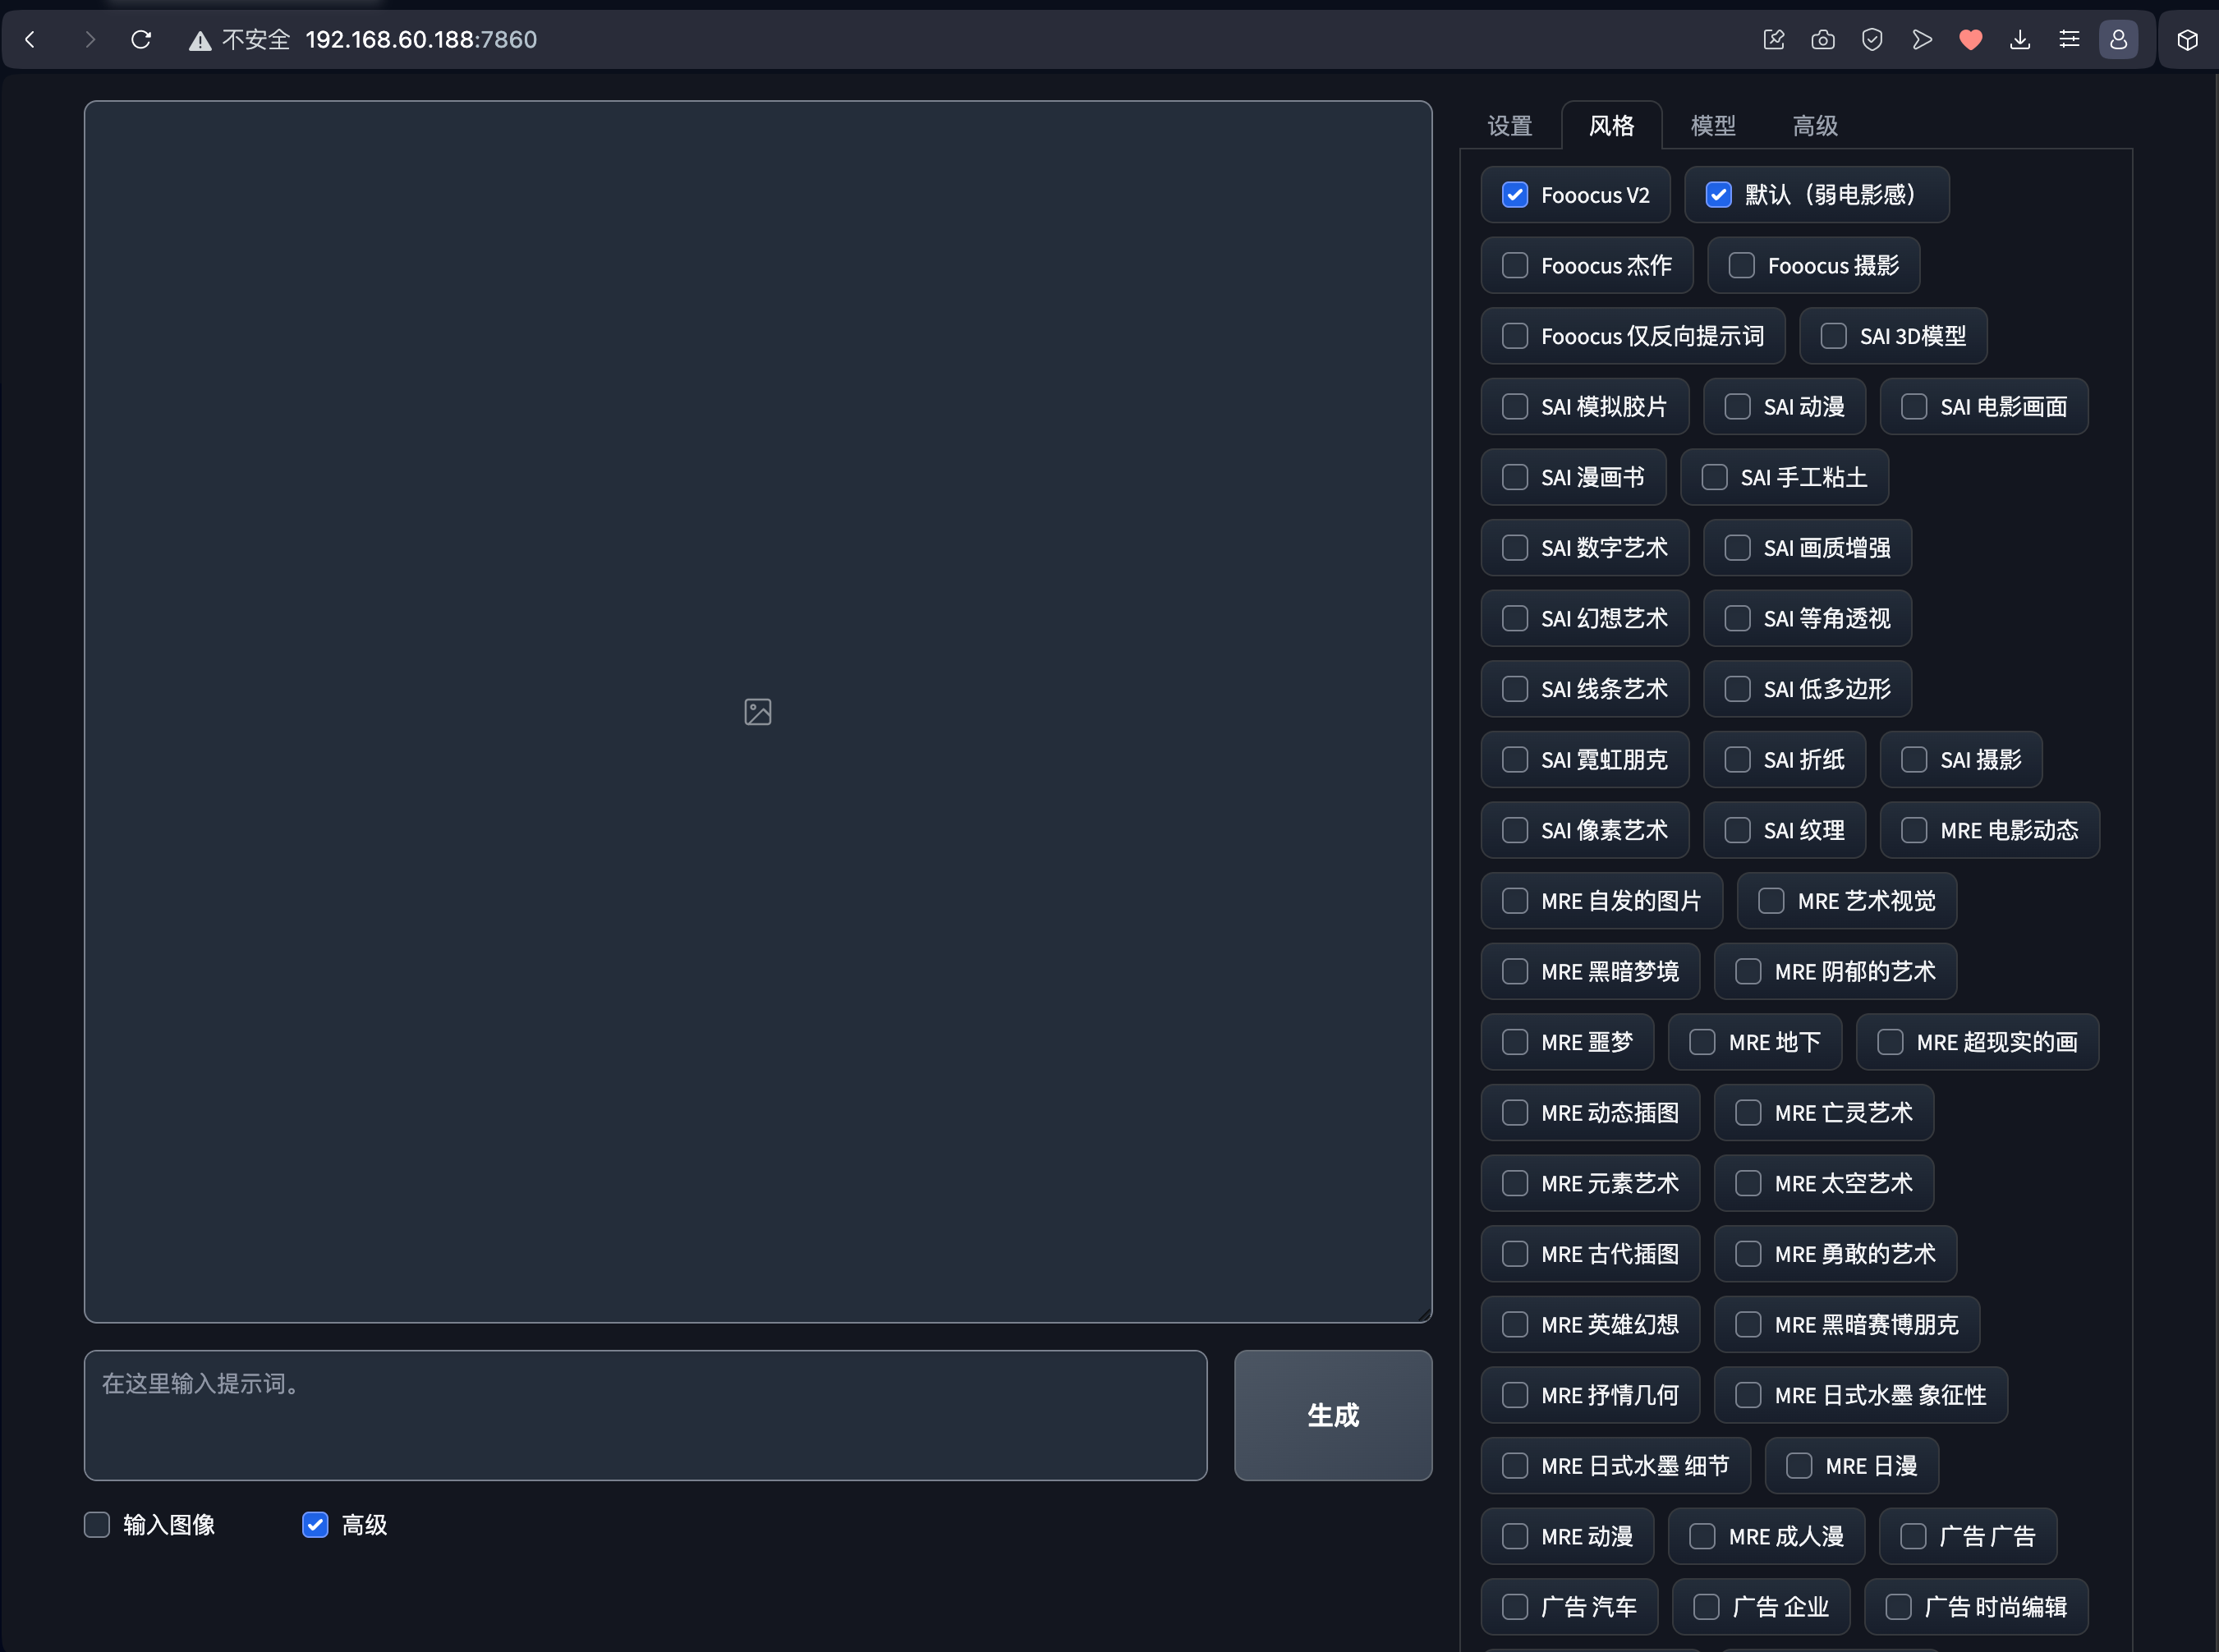
Task: Click the security shield icon
Action: (1872, 39)
